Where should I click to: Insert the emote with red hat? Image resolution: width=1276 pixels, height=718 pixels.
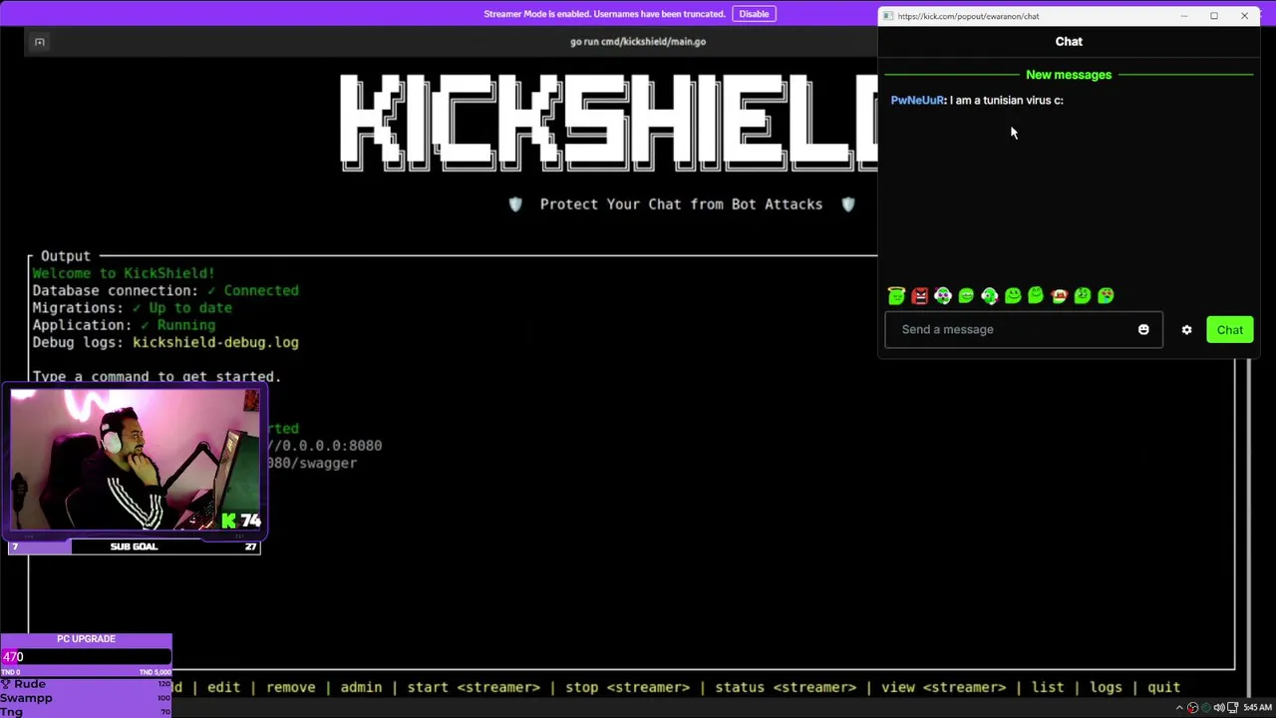(1059, 295)
